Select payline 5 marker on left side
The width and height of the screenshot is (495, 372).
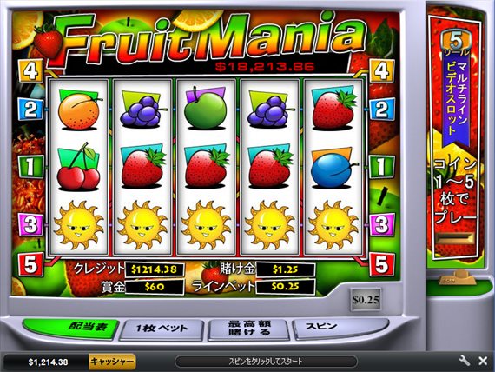point(30,264)
